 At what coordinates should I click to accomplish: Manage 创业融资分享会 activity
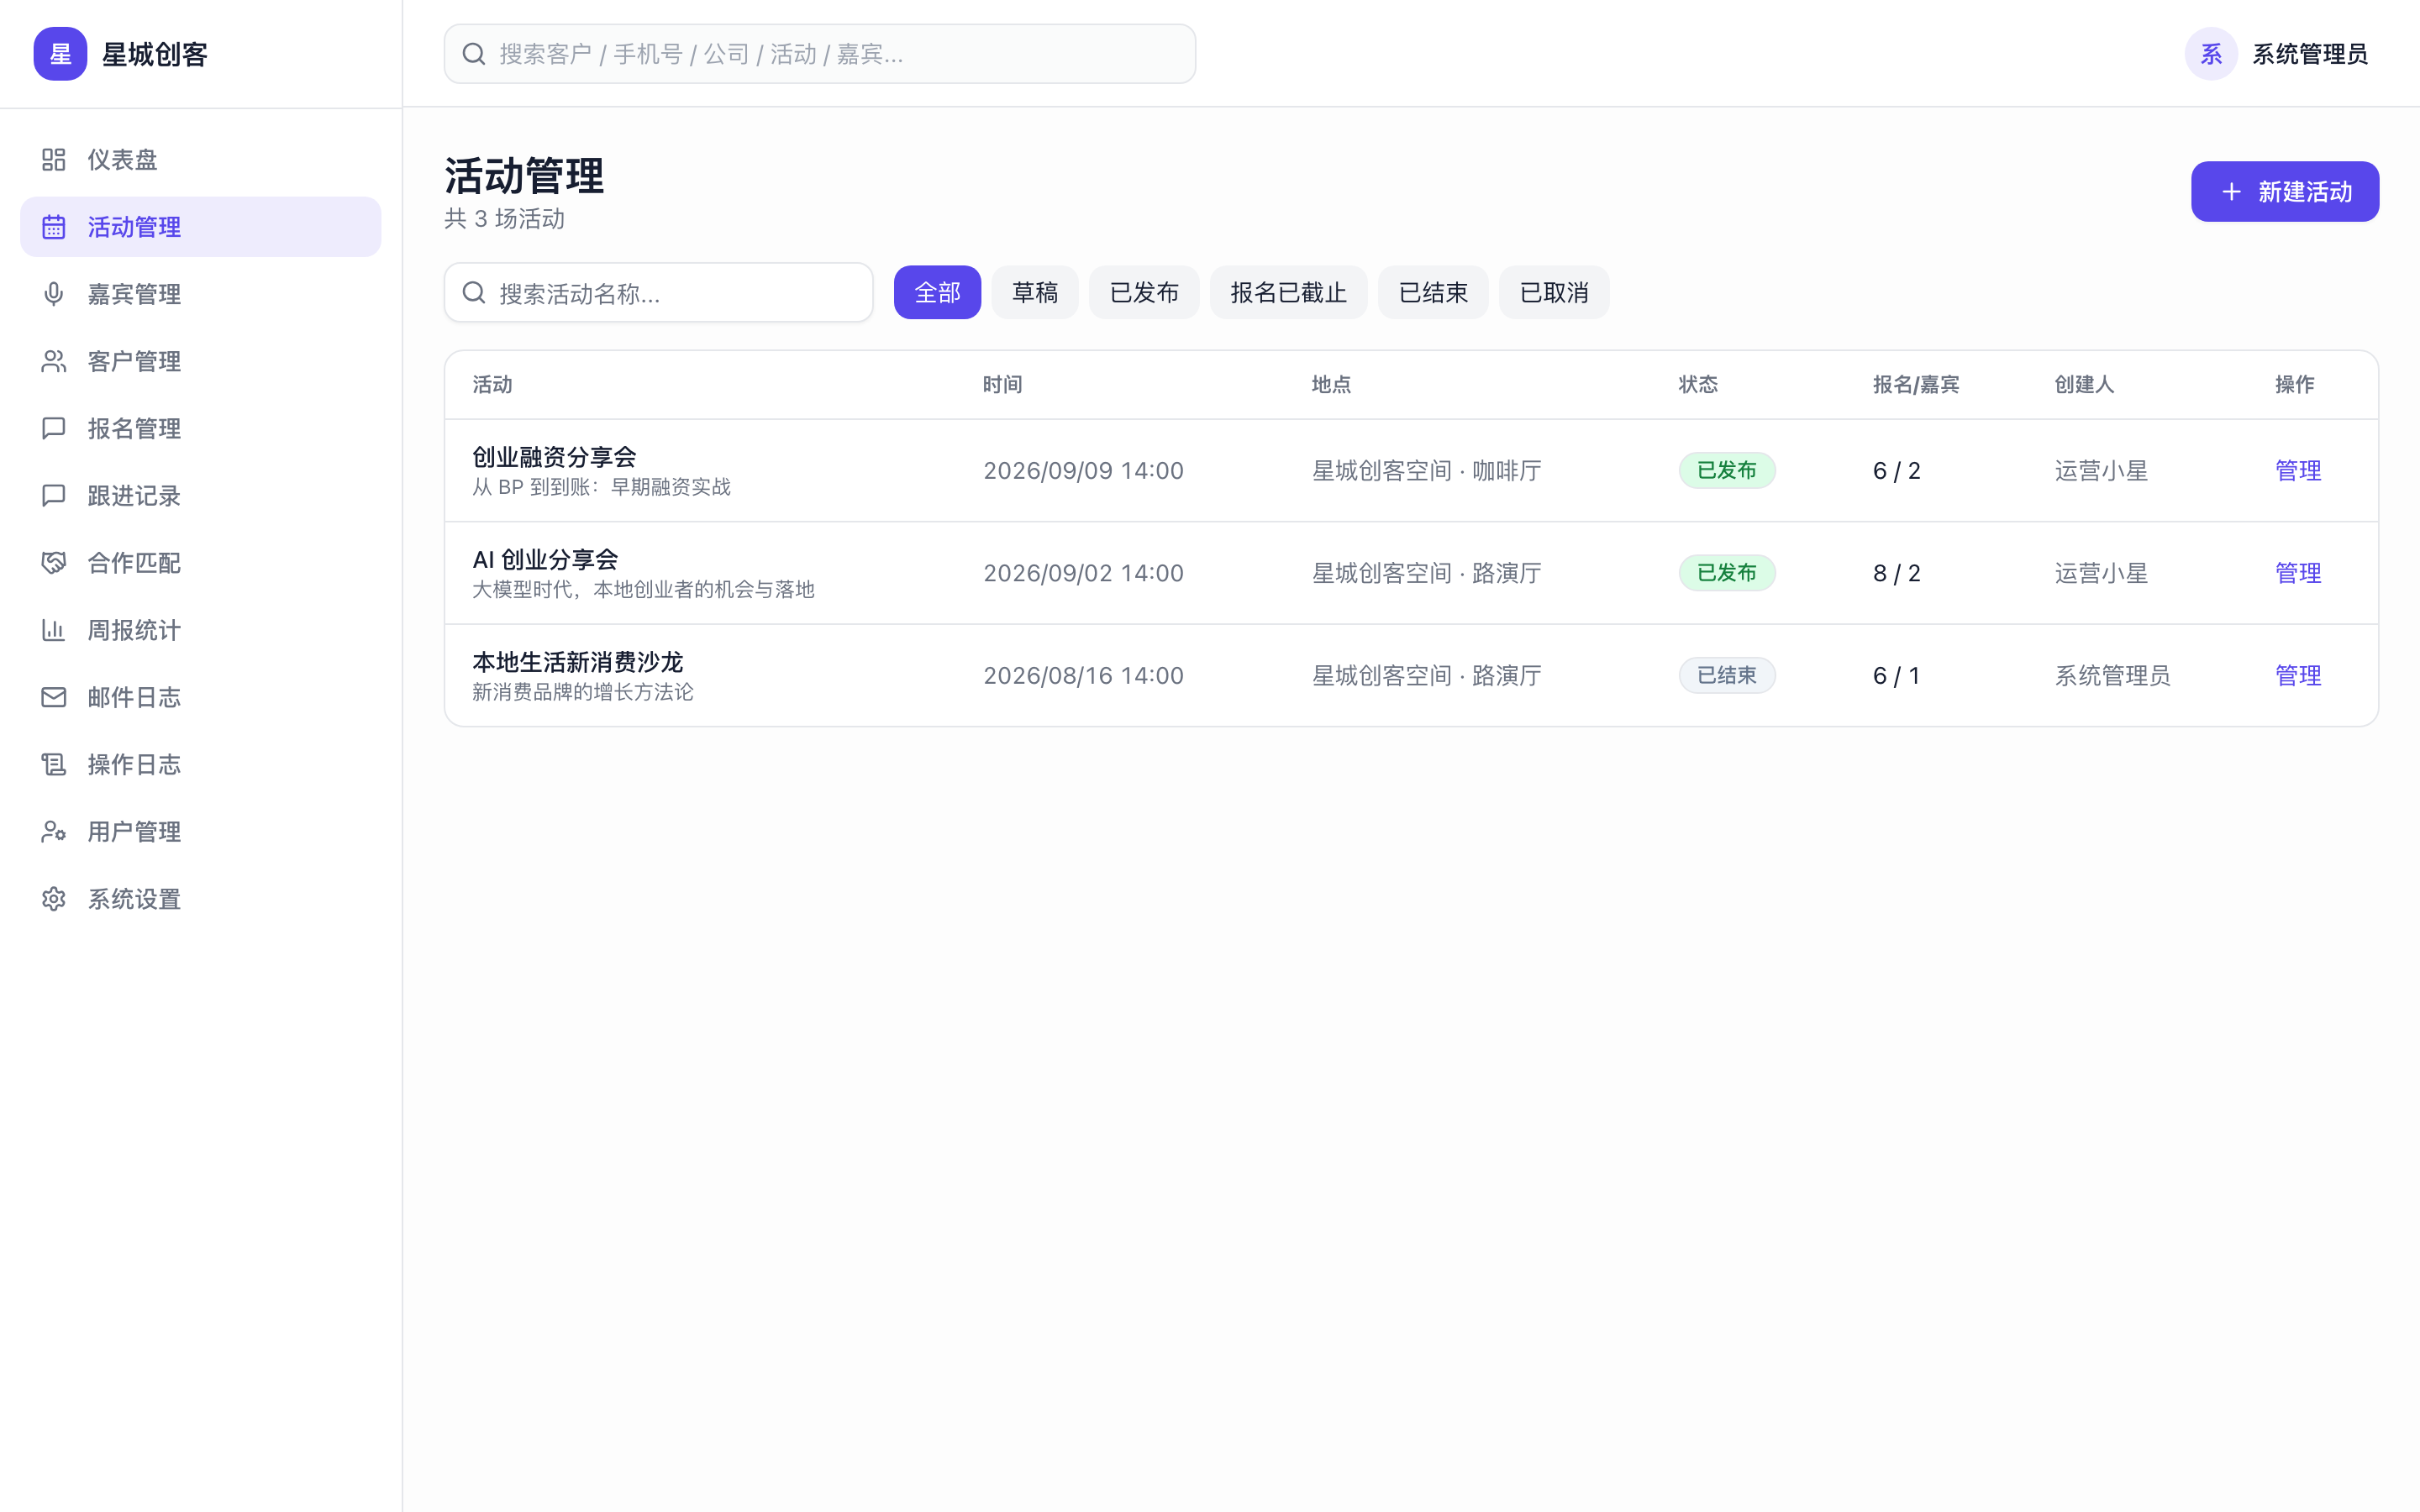(x=2298, y=470)
